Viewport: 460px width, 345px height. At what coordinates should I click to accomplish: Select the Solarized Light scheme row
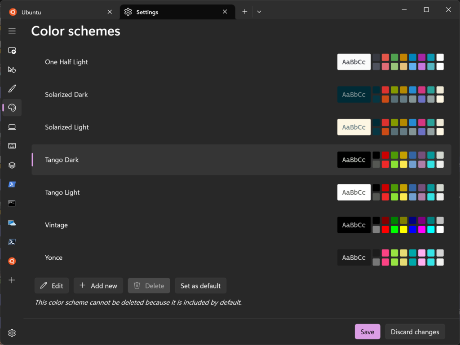coord(180,127)
